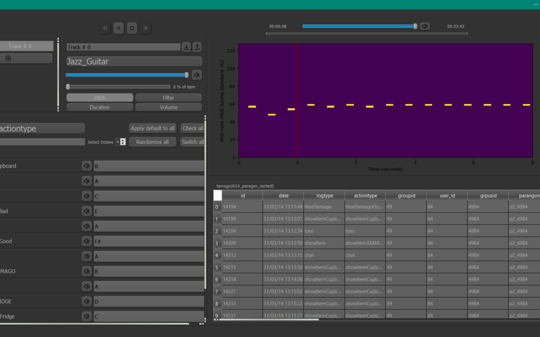The width and height of the screenshot is (540, 337).
Task: Click the fast-forward playback button
Action: [145, 28]
